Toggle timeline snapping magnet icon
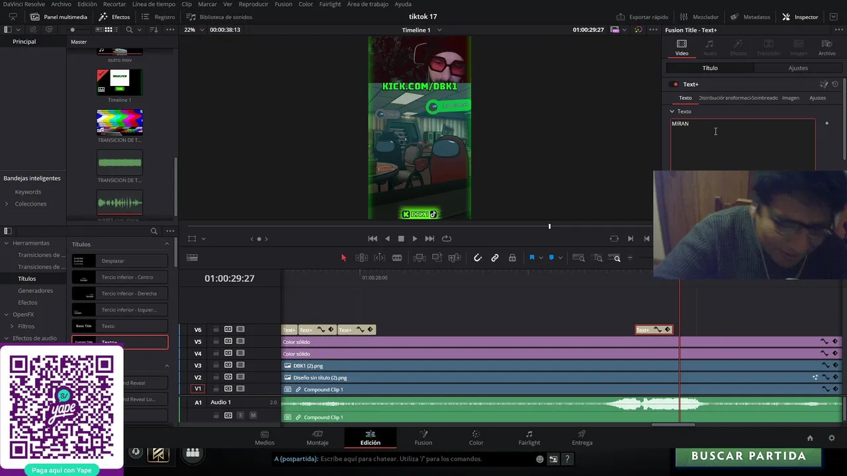Image resolution: width=847 pixels, height=476 pixels. pos(477,258)
